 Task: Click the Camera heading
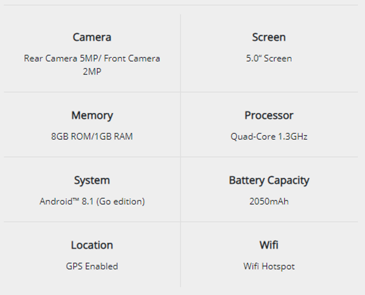92,37
